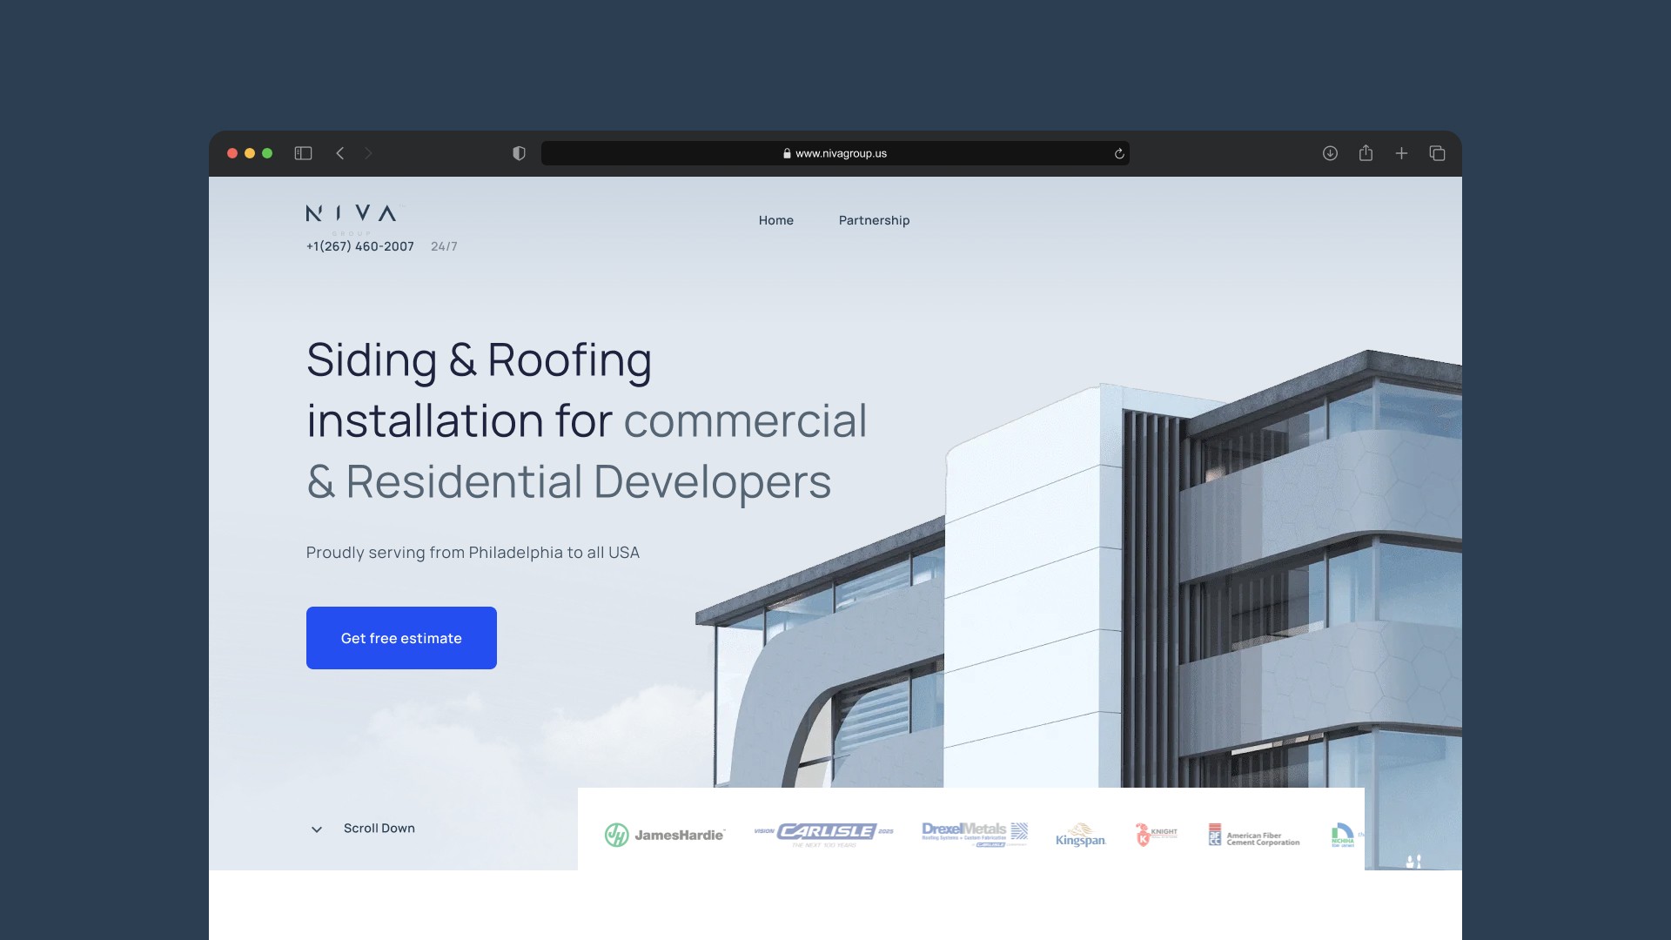This screenshot has width=1671, height=940.
Task: Open the privacy shield icon
Action: (519, 153)
